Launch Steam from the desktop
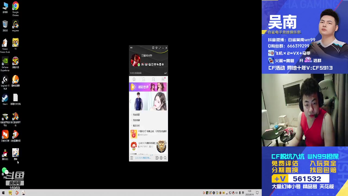 tap(5, 100)
